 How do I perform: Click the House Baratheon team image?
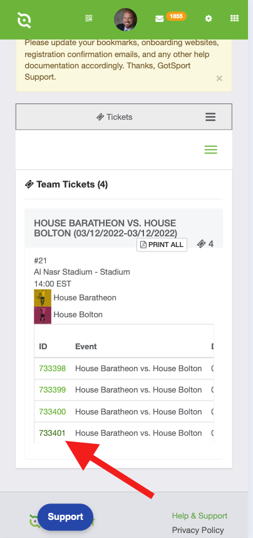43,298
